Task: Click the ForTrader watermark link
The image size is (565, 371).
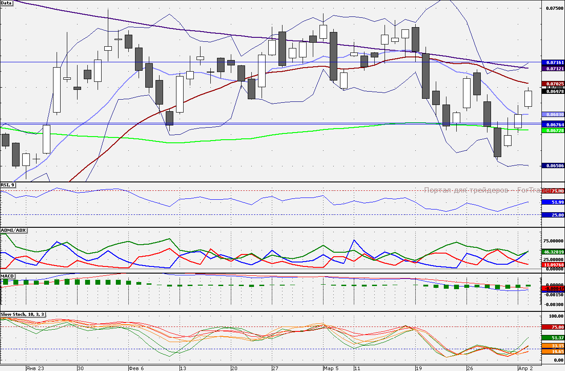Action: (x=482, y=190)
